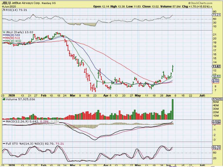Click the tallest green volume bar for June 4

(x=173, y=109)
